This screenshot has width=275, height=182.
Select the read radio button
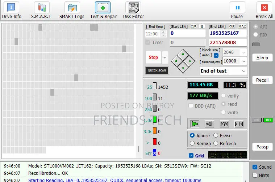pos(223,104)
